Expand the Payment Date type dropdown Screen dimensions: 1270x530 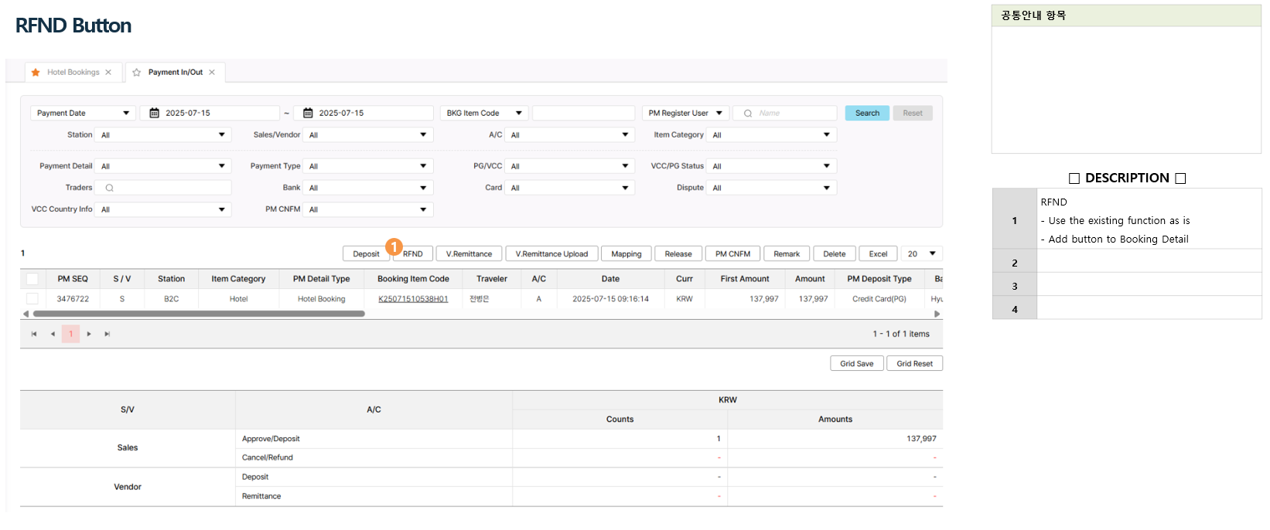84,114
